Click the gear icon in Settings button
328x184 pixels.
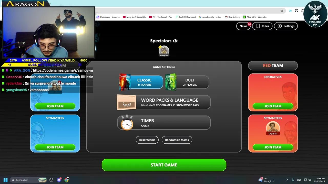pyautogui.click(x=280, y=26)
